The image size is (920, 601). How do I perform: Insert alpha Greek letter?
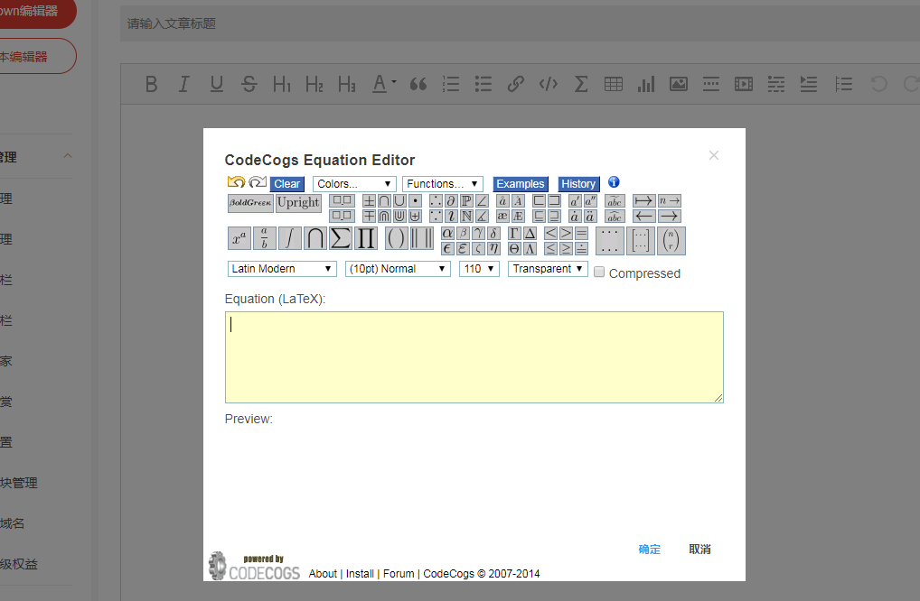pyautogui.click(x=447, y=233)
